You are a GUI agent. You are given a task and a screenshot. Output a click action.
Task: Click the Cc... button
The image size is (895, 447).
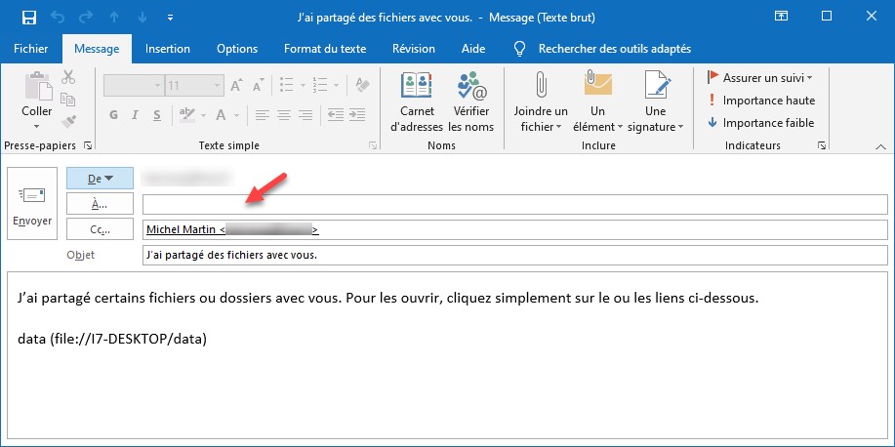pyautogui.click(x=100, y=229)
